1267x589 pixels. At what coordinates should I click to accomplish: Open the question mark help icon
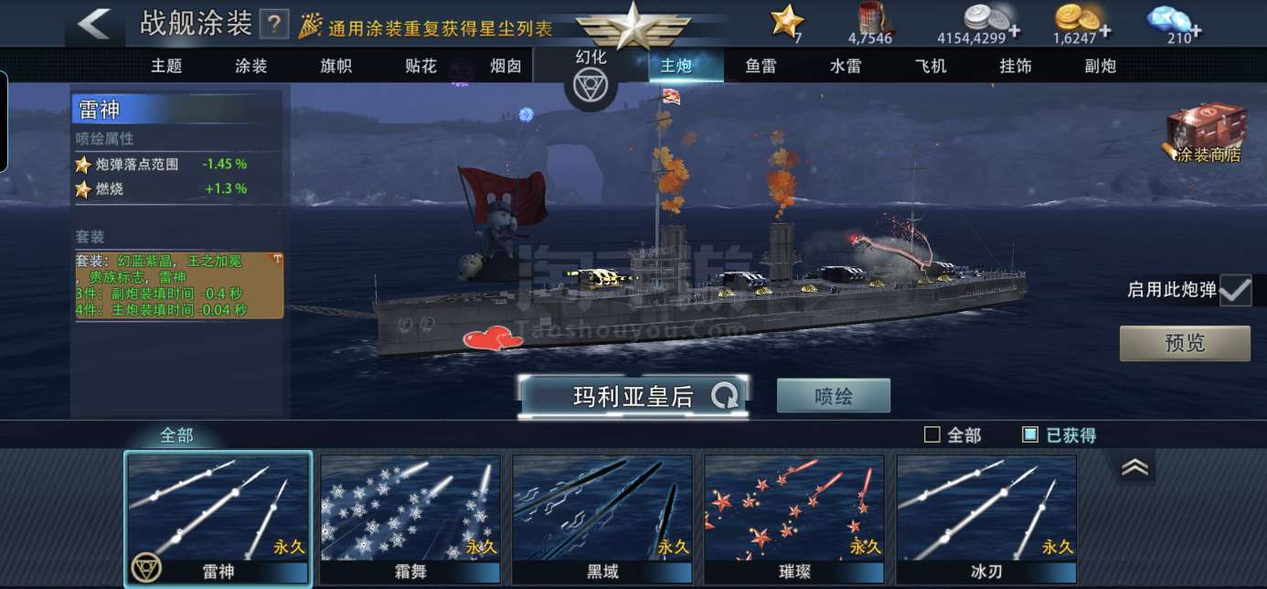click(274, 25)
